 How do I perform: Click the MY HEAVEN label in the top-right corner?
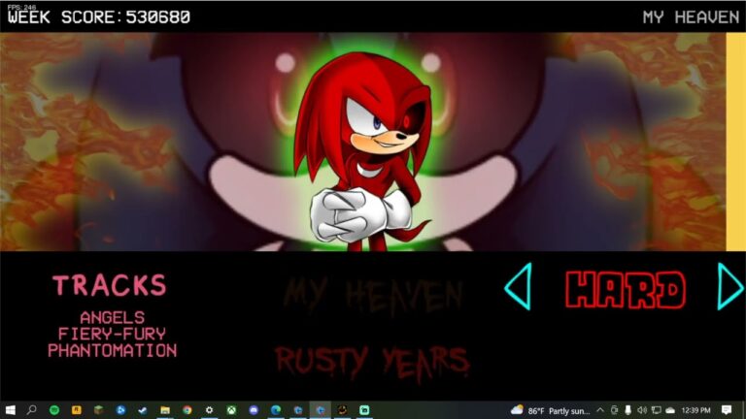(x=691, y=17)
